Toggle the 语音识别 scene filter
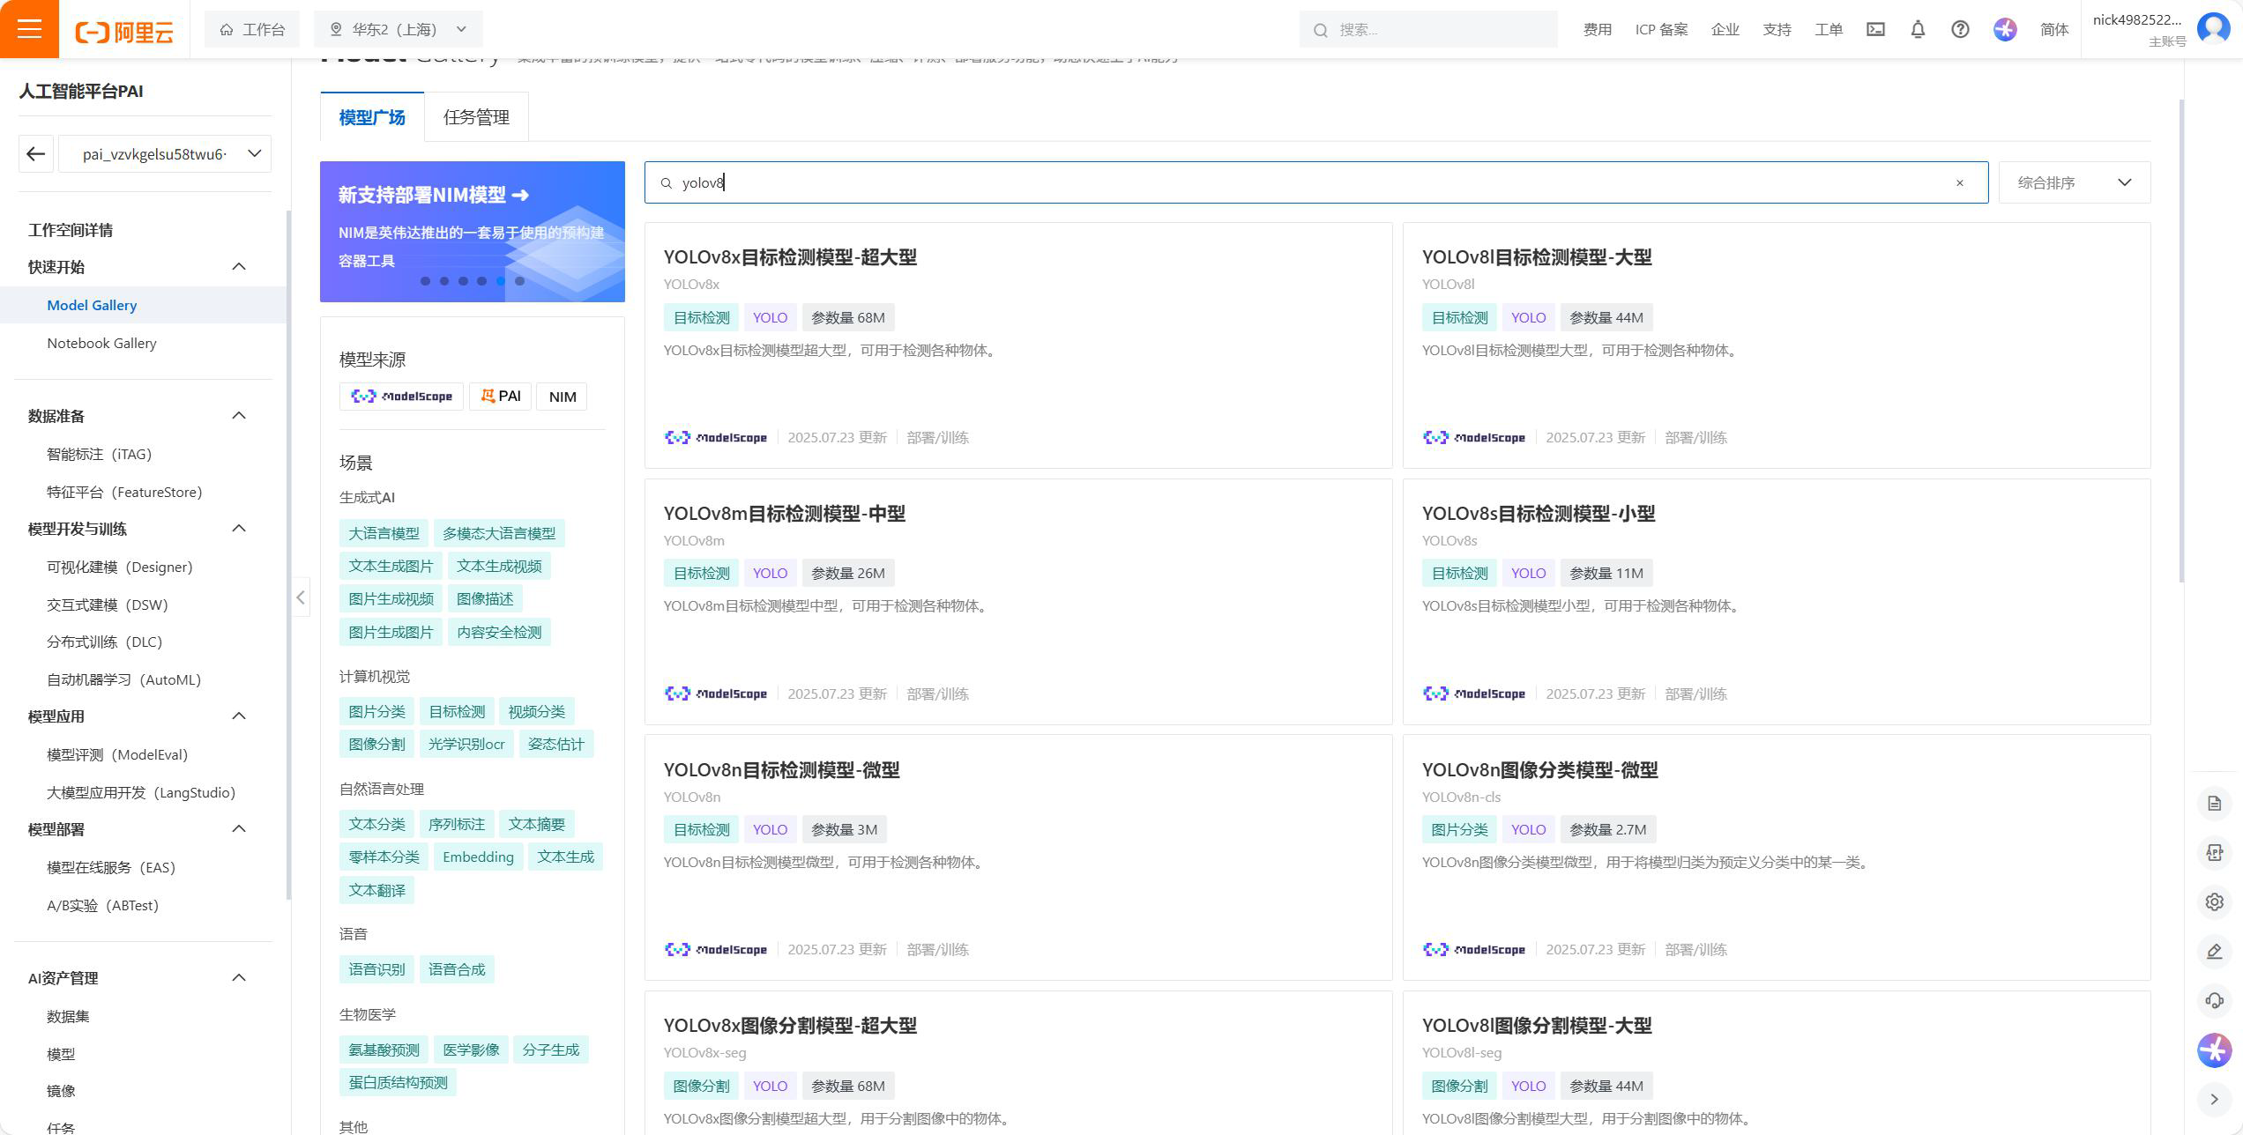 376,969
